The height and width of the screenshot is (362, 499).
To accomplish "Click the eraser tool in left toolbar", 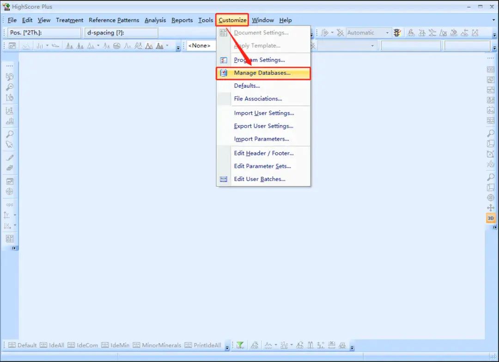I will pyautogui.click(x=10, y=168).
